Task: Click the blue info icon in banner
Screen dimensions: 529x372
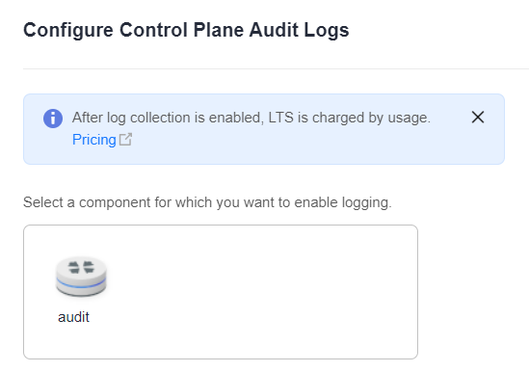Action: [53, 119]
